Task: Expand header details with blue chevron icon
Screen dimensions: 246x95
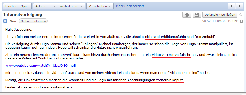Action: tap(5, 21)
